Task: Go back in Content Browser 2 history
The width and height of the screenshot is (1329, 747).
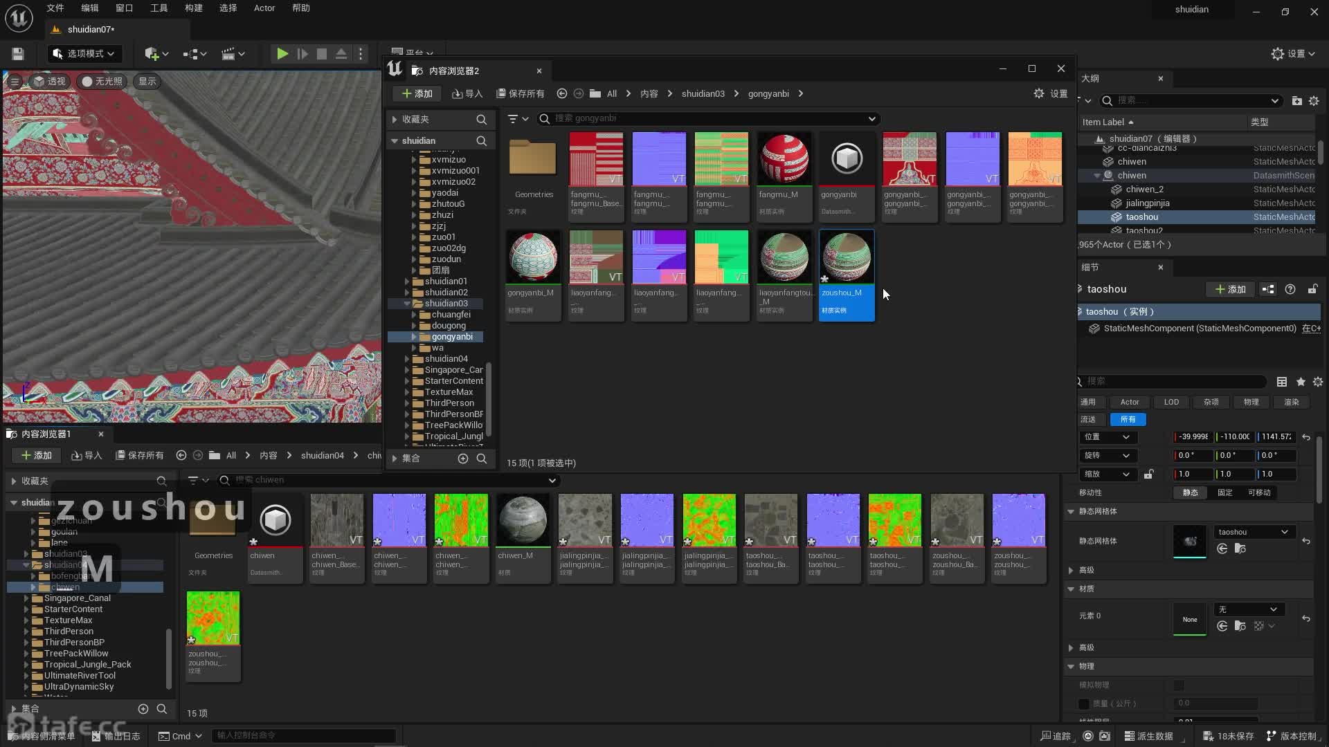Action: [x=561, y=93]
